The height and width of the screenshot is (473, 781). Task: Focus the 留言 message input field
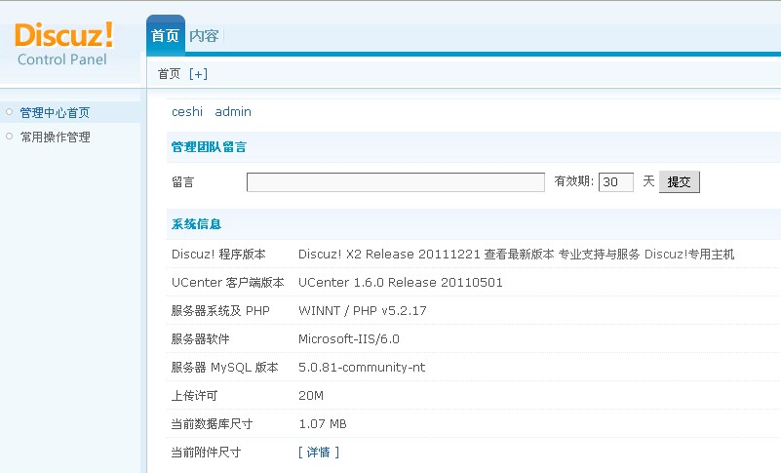(396, 182)
